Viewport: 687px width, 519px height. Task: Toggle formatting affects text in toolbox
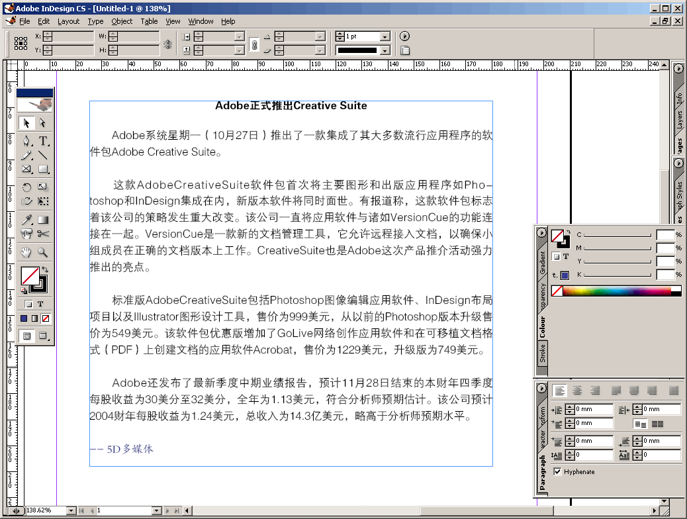(x=40, y=304)
